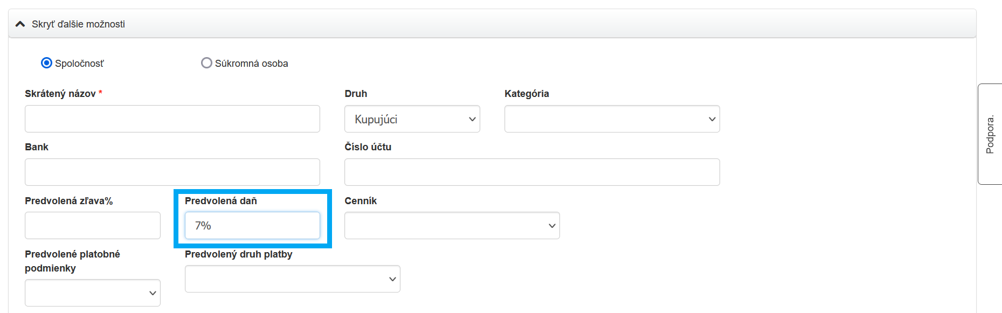
Task: Click the Predvolená daň field with 7%
Action: (x=252, y=226)
